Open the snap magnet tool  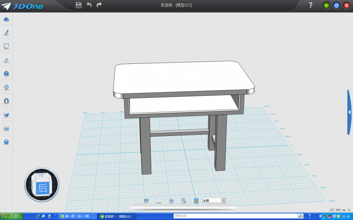[6, 101]
